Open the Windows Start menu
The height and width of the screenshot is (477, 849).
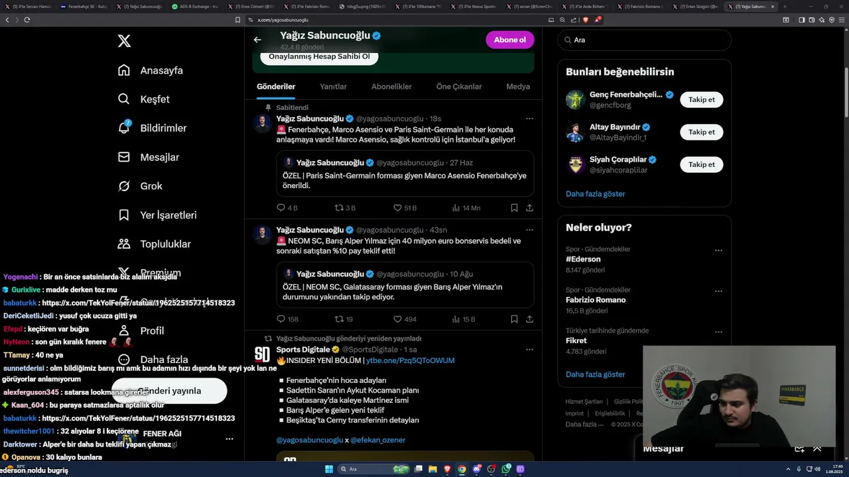click(x=328, y=469)
